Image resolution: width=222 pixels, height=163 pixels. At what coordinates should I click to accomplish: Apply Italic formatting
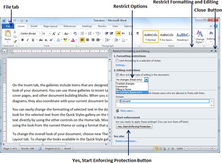[28, 40]
